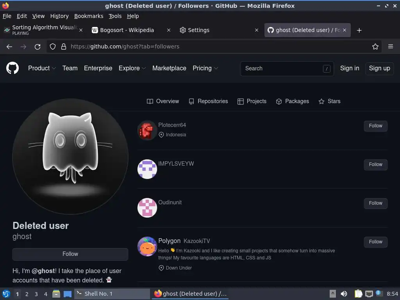Open the taskbar file manager icon
Viewport: 400px width, 300px height.
coord(56,294)
